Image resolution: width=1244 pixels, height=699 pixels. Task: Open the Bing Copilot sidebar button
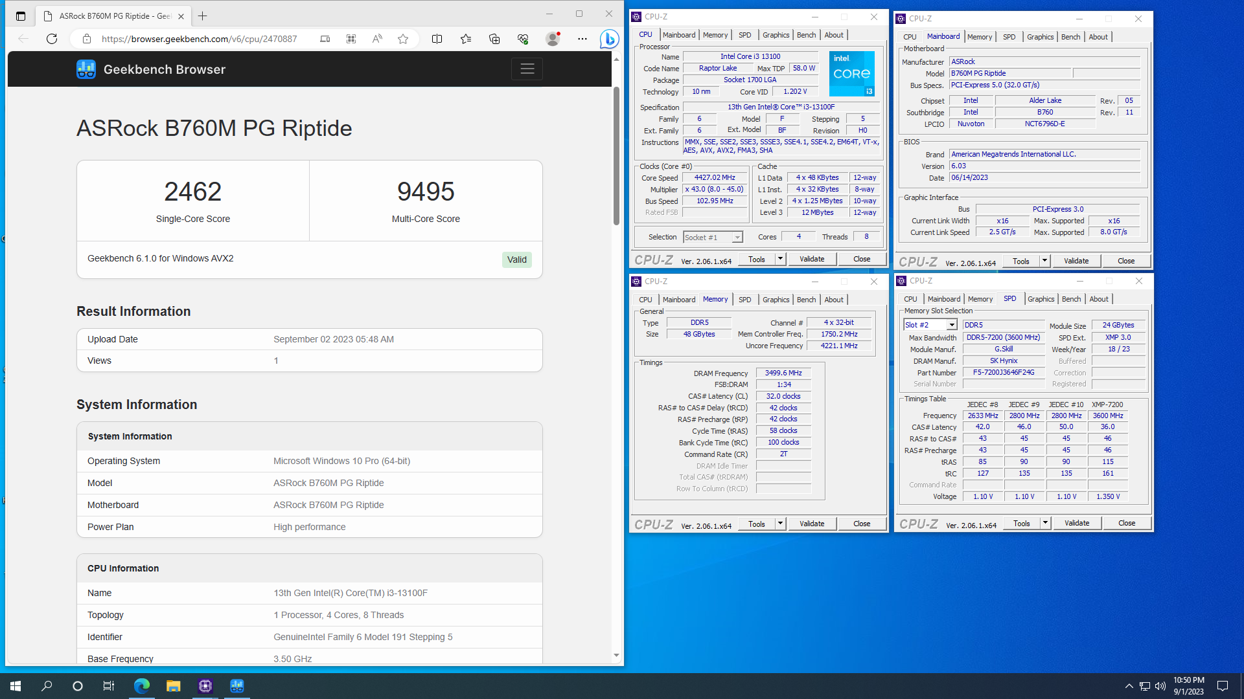pyautogui.click(x=609, y=39)
